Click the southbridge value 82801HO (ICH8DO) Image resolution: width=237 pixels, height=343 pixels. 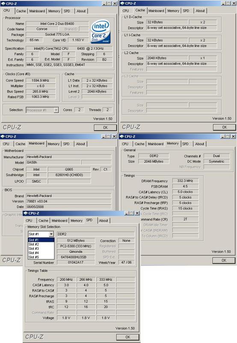pyautogui.click(x=69, y=175)
